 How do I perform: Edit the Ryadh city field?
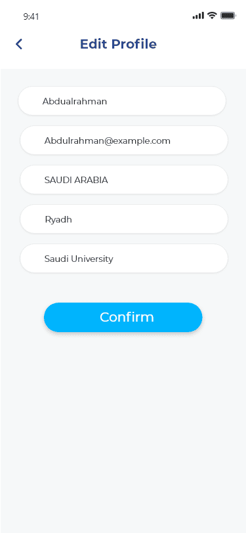pyautogui.click(x=124, y=219)
